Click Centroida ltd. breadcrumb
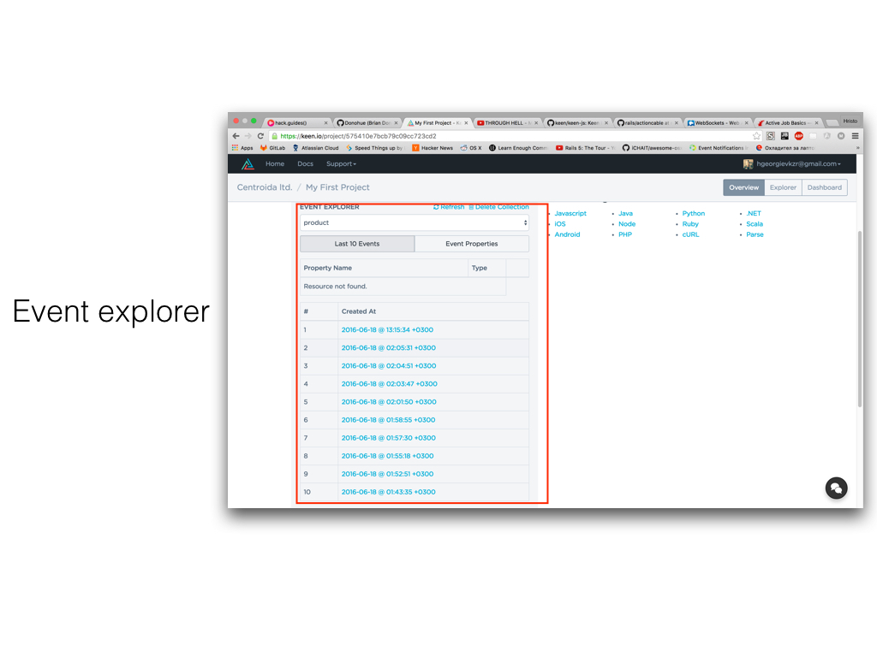 coord(265,187)
